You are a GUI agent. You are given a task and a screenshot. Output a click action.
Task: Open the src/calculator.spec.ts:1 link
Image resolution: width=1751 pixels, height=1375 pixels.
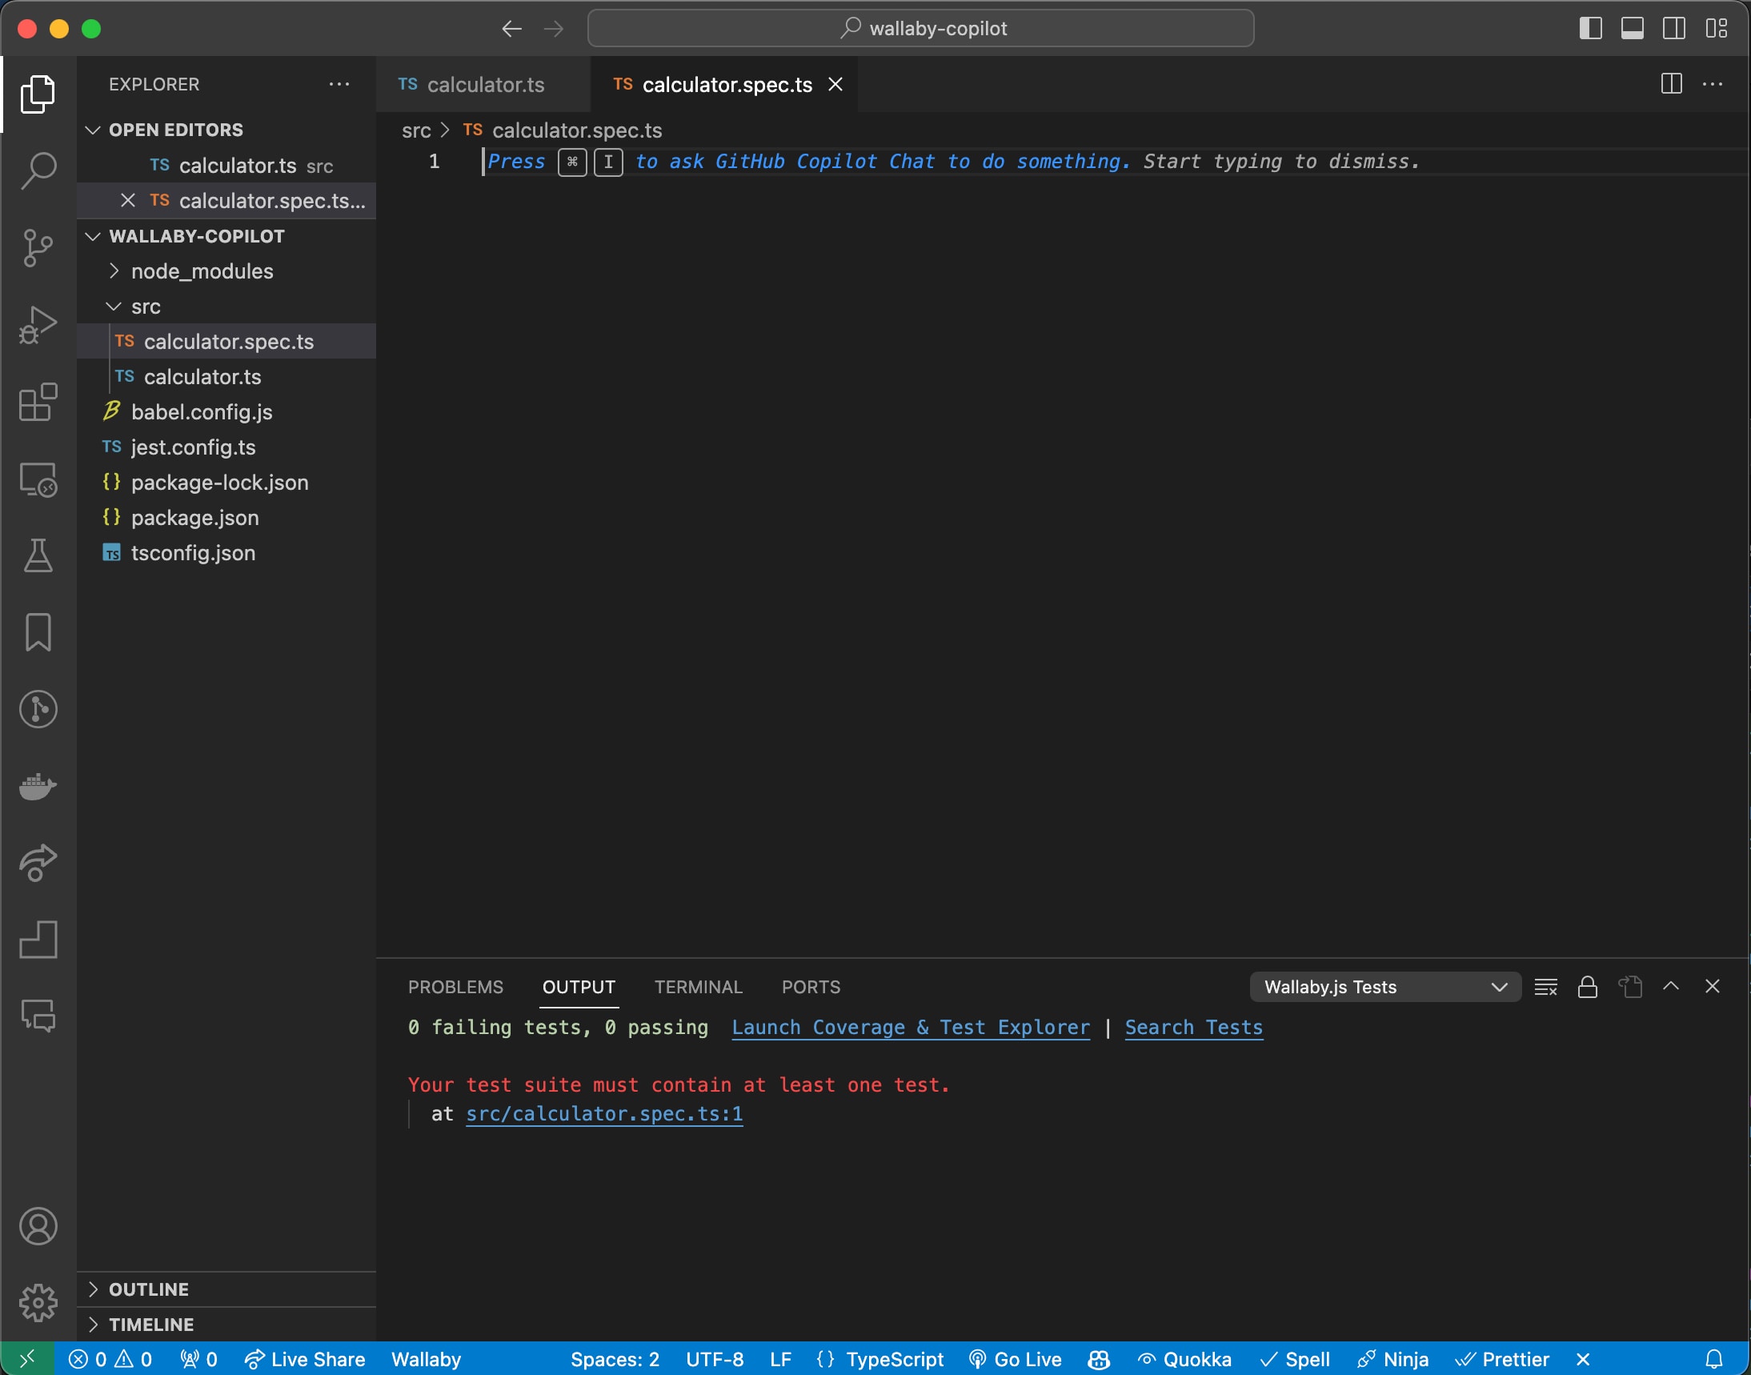(x=603, y=1114)
